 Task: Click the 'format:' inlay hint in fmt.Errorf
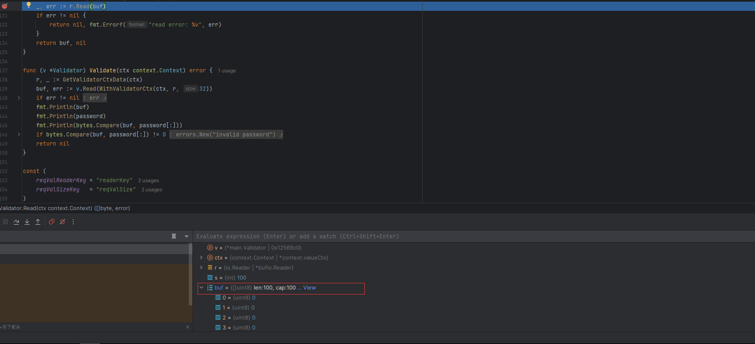(x=137, y=25)
